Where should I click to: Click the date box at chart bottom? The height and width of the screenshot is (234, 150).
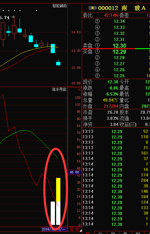(54, 229)
